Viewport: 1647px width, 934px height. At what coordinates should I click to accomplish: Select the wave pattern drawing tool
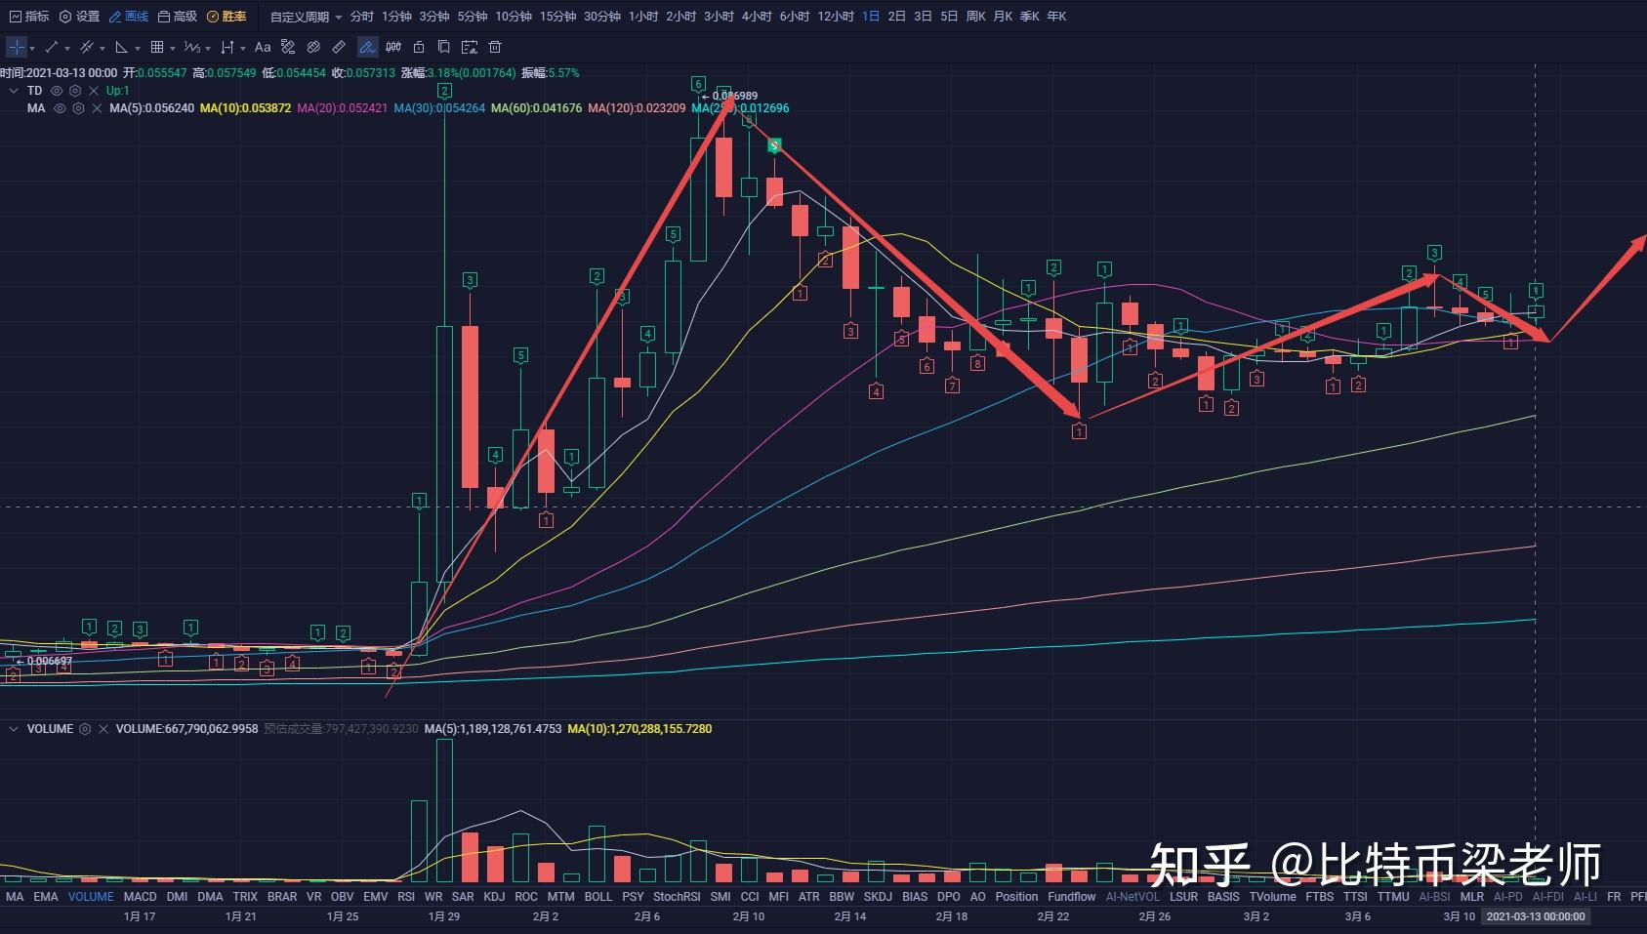(192, 47)
